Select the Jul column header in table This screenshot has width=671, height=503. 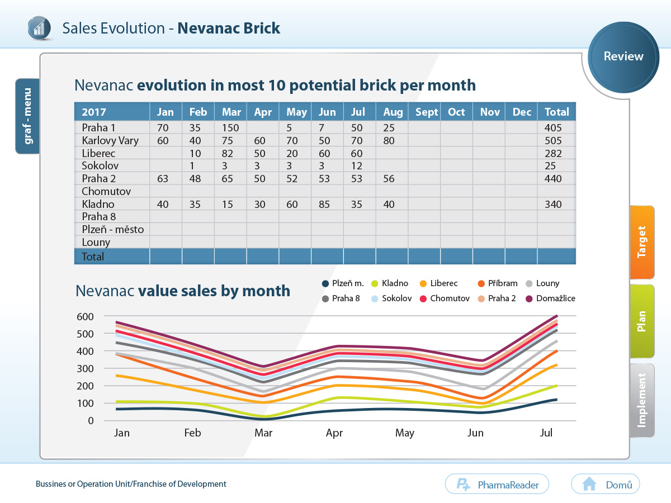tap(360, 111)
